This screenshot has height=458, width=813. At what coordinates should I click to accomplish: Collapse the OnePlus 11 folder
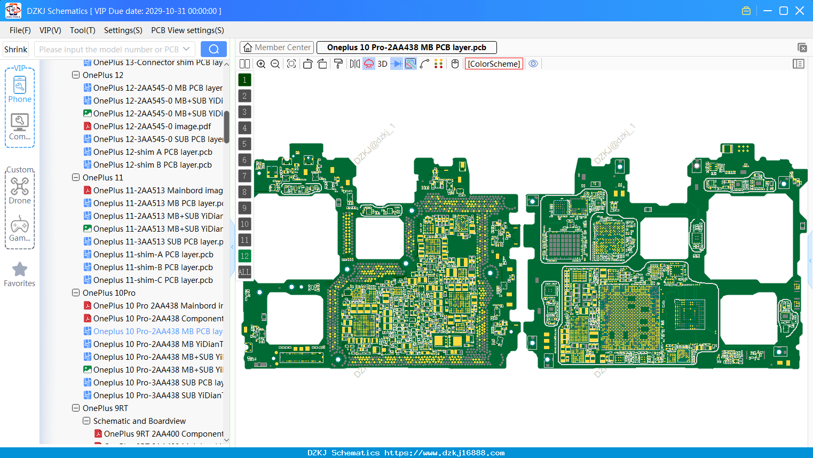click(x=76, y=178)
